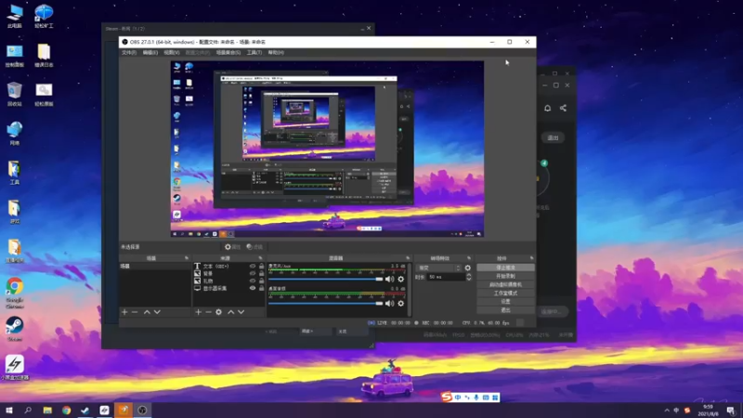This screenshot has height=418, width=743.
Task: Open the microphone/Aux audio settings gear
Action: [401, 280]
